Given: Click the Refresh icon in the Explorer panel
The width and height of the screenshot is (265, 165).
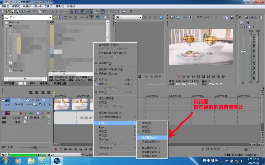Looking at the screenshot, I should pyautogui.click(x=60, y=17).
